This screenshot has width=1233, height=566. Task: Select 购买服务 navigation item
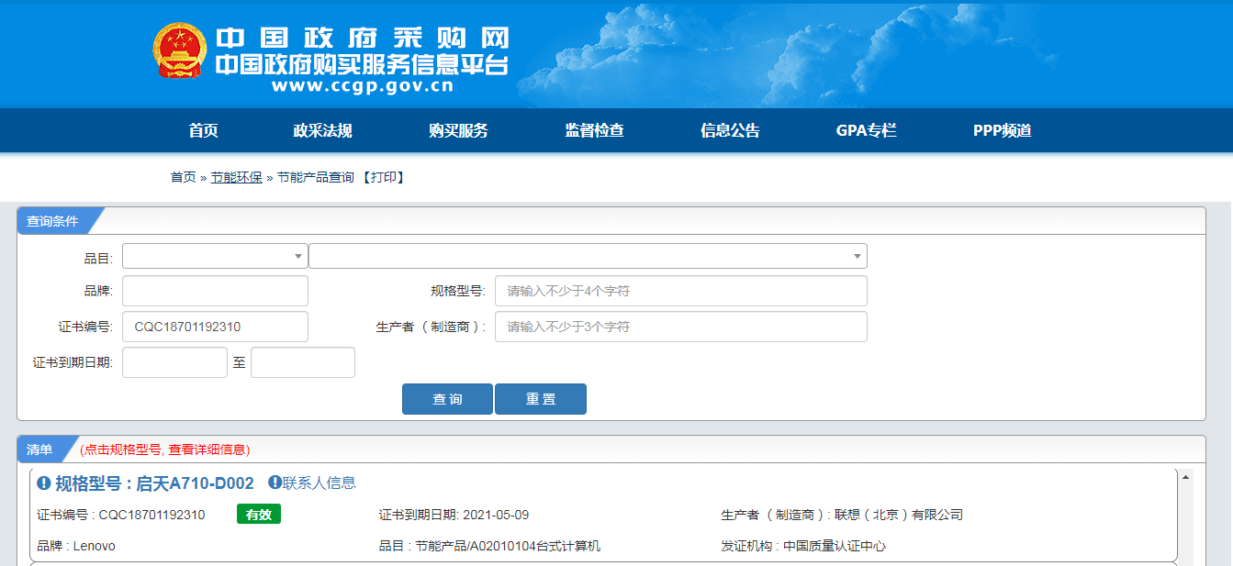[458, 130]
